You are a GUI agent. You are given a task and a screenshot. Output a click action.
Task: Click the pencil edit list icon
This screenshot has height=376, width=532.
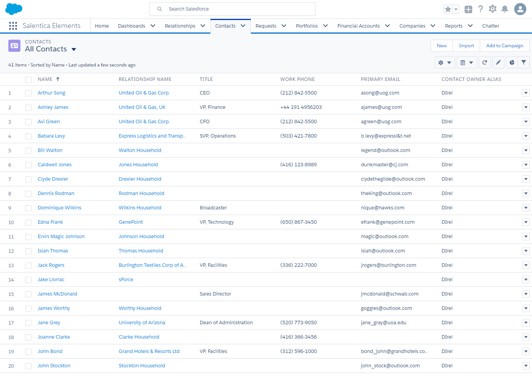498,63
